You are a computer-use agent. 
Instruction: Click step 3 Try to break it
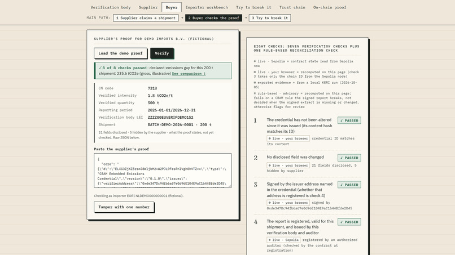click(x=270, y=18)
